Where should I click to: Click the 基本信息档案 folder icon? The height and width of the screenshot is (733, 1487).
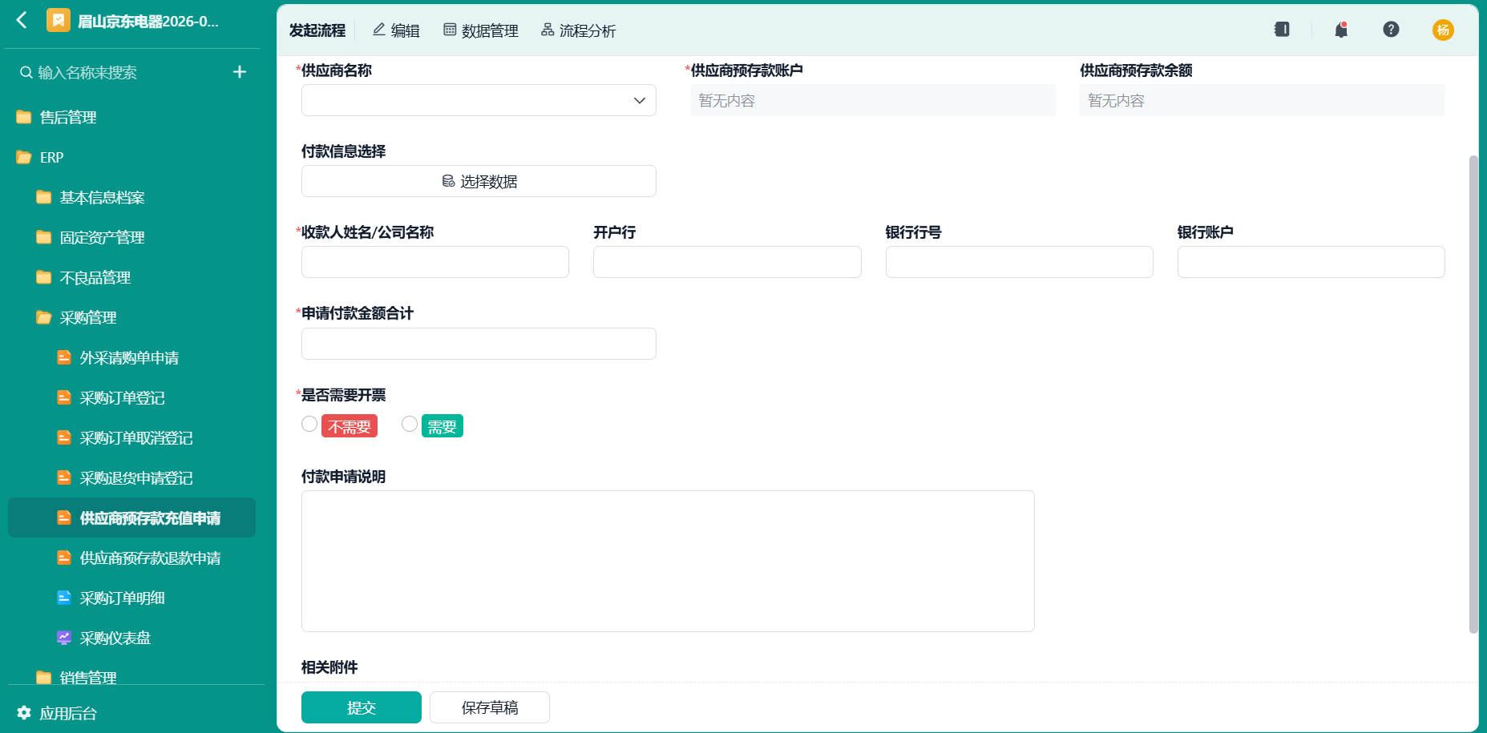44,197
